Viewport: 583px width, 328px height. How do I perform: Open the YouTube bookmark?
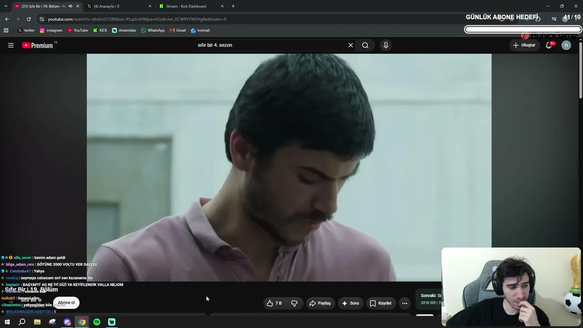(x=78, y=31)
